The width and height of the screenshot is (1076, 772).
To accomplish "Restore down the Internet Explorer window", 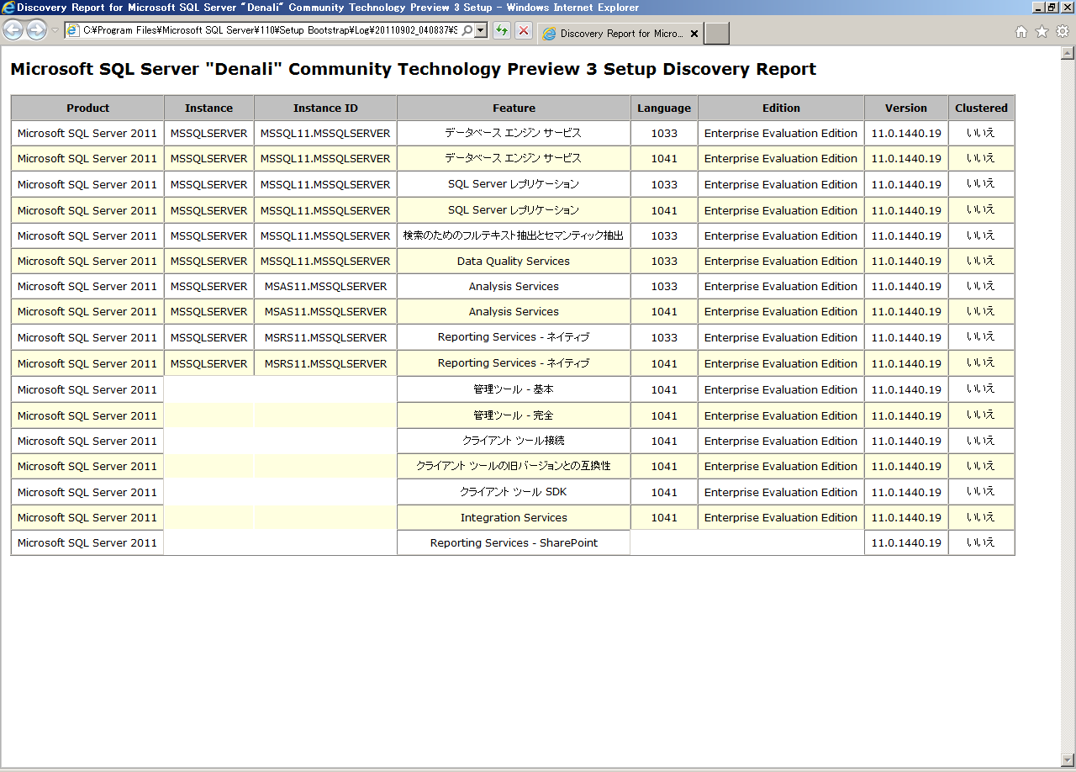I will pyautogui.click(x=1052, y=7).
